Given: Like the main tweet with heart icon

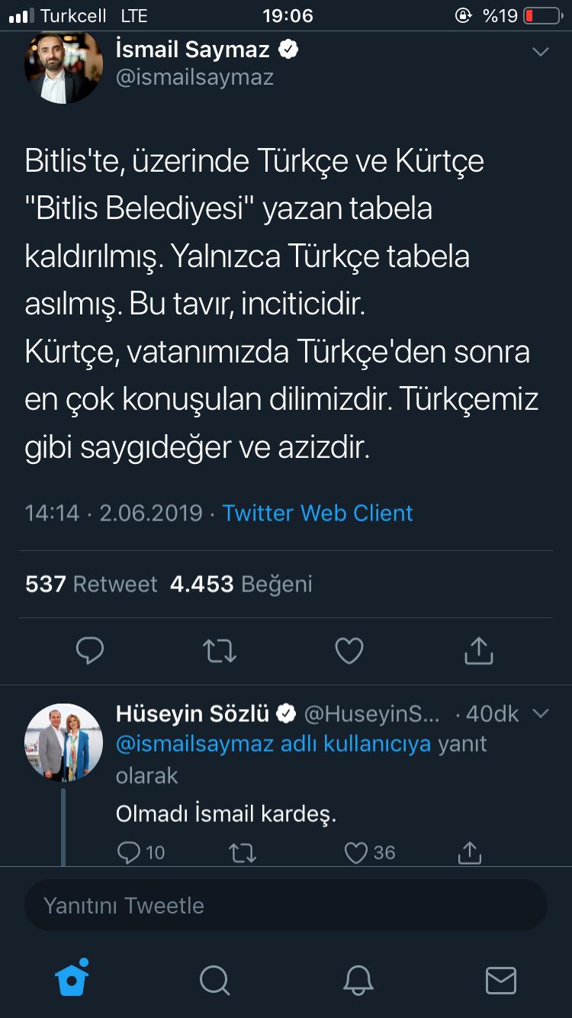Looking at the screenshot, I should coord(349,650).
